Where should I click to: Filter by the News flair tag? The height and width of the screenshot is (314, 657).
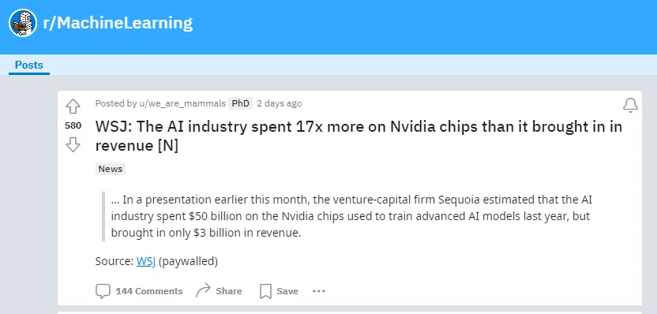click(111, 169)
